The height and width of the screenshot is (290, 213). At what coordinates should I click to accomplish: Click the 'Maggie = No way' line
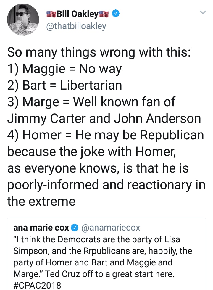click(64, 69)
